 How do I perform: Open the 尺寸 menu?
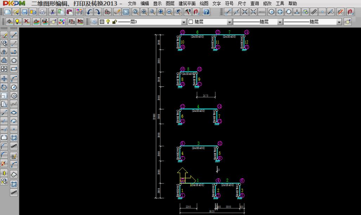click(242, 3)
